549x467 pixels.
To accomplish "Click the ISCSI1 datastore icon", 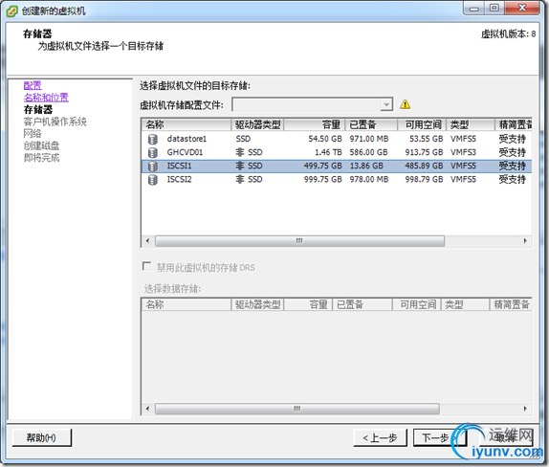I will (x=153, y=167).
